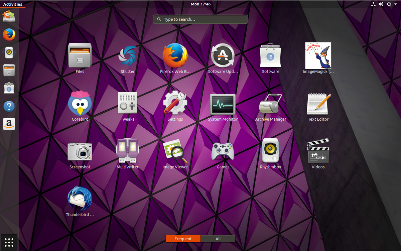Click the Activities button
The image size is (401, 251).
(13, 4)
